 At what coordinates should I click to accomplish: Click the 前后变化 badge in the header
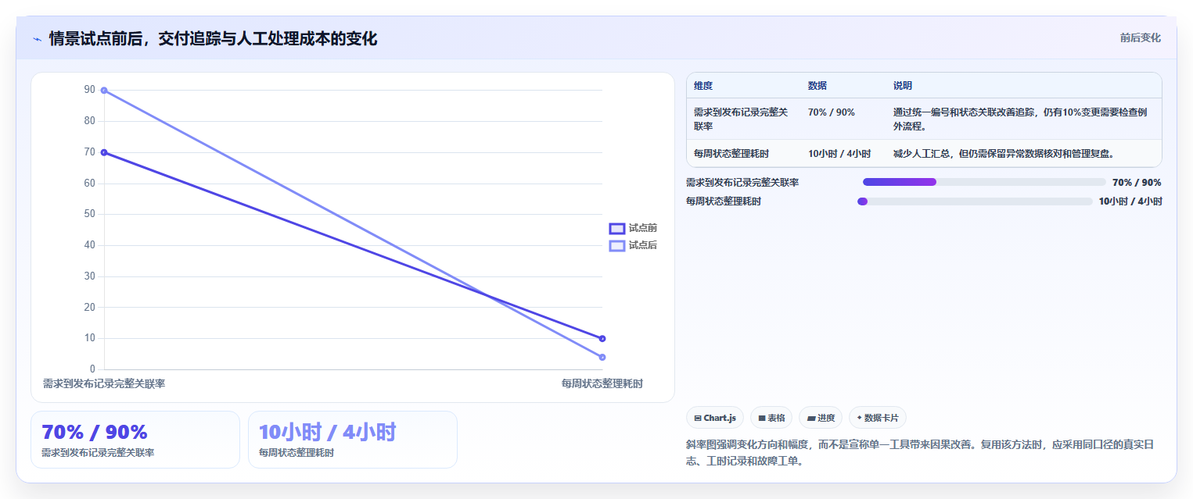[1140, 37]
